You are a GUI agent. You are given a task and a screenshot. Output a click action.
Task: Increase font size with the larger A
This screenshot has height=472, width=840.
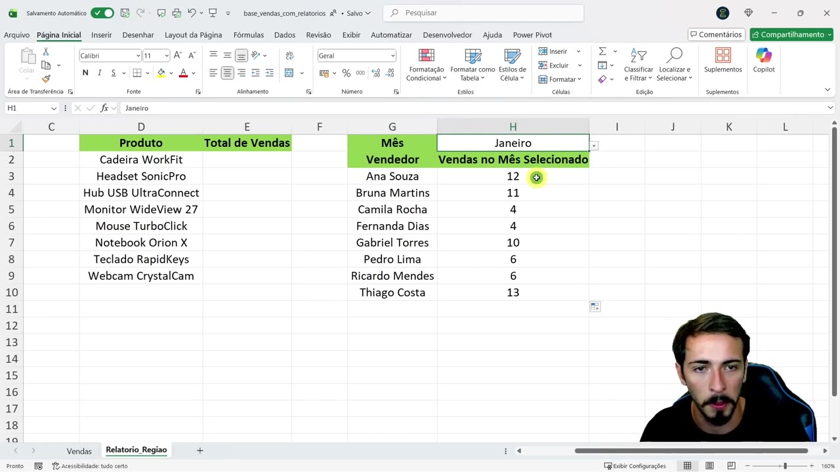tap(178, 56)
